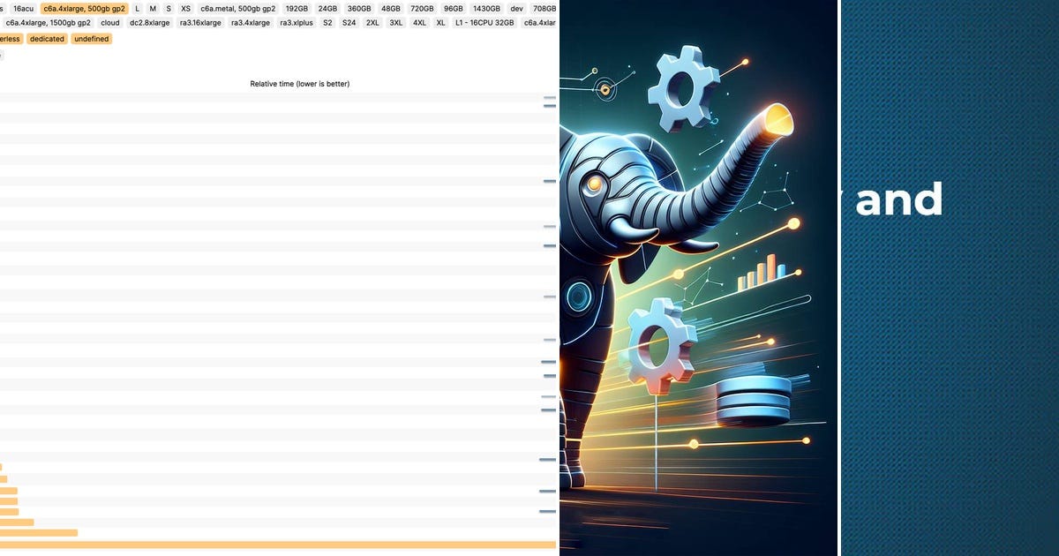Enable the "1430GB" memory filter
The height and width of the screenshot is (556, 1059).
485,8
